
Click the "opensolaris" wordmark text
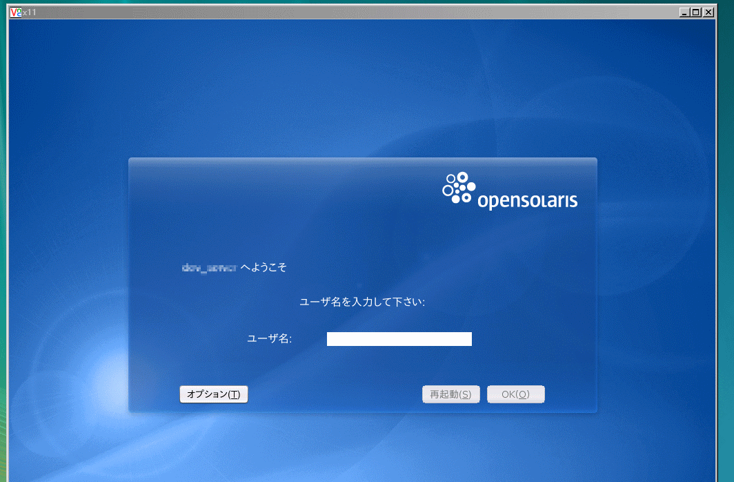[x=527, y=201]
